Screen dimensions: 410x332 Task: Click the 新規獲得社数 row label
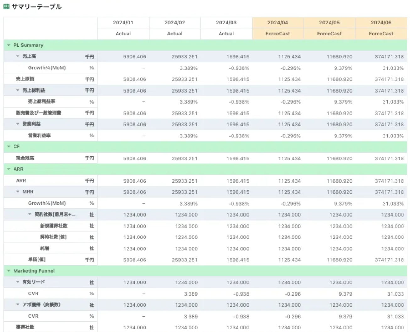pyautogui.click(x=53, y=226)
